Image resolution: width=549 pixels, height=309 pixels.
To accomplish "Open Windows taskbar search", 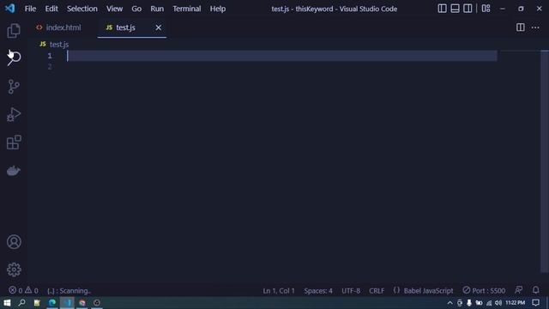I will pos(21,303).
